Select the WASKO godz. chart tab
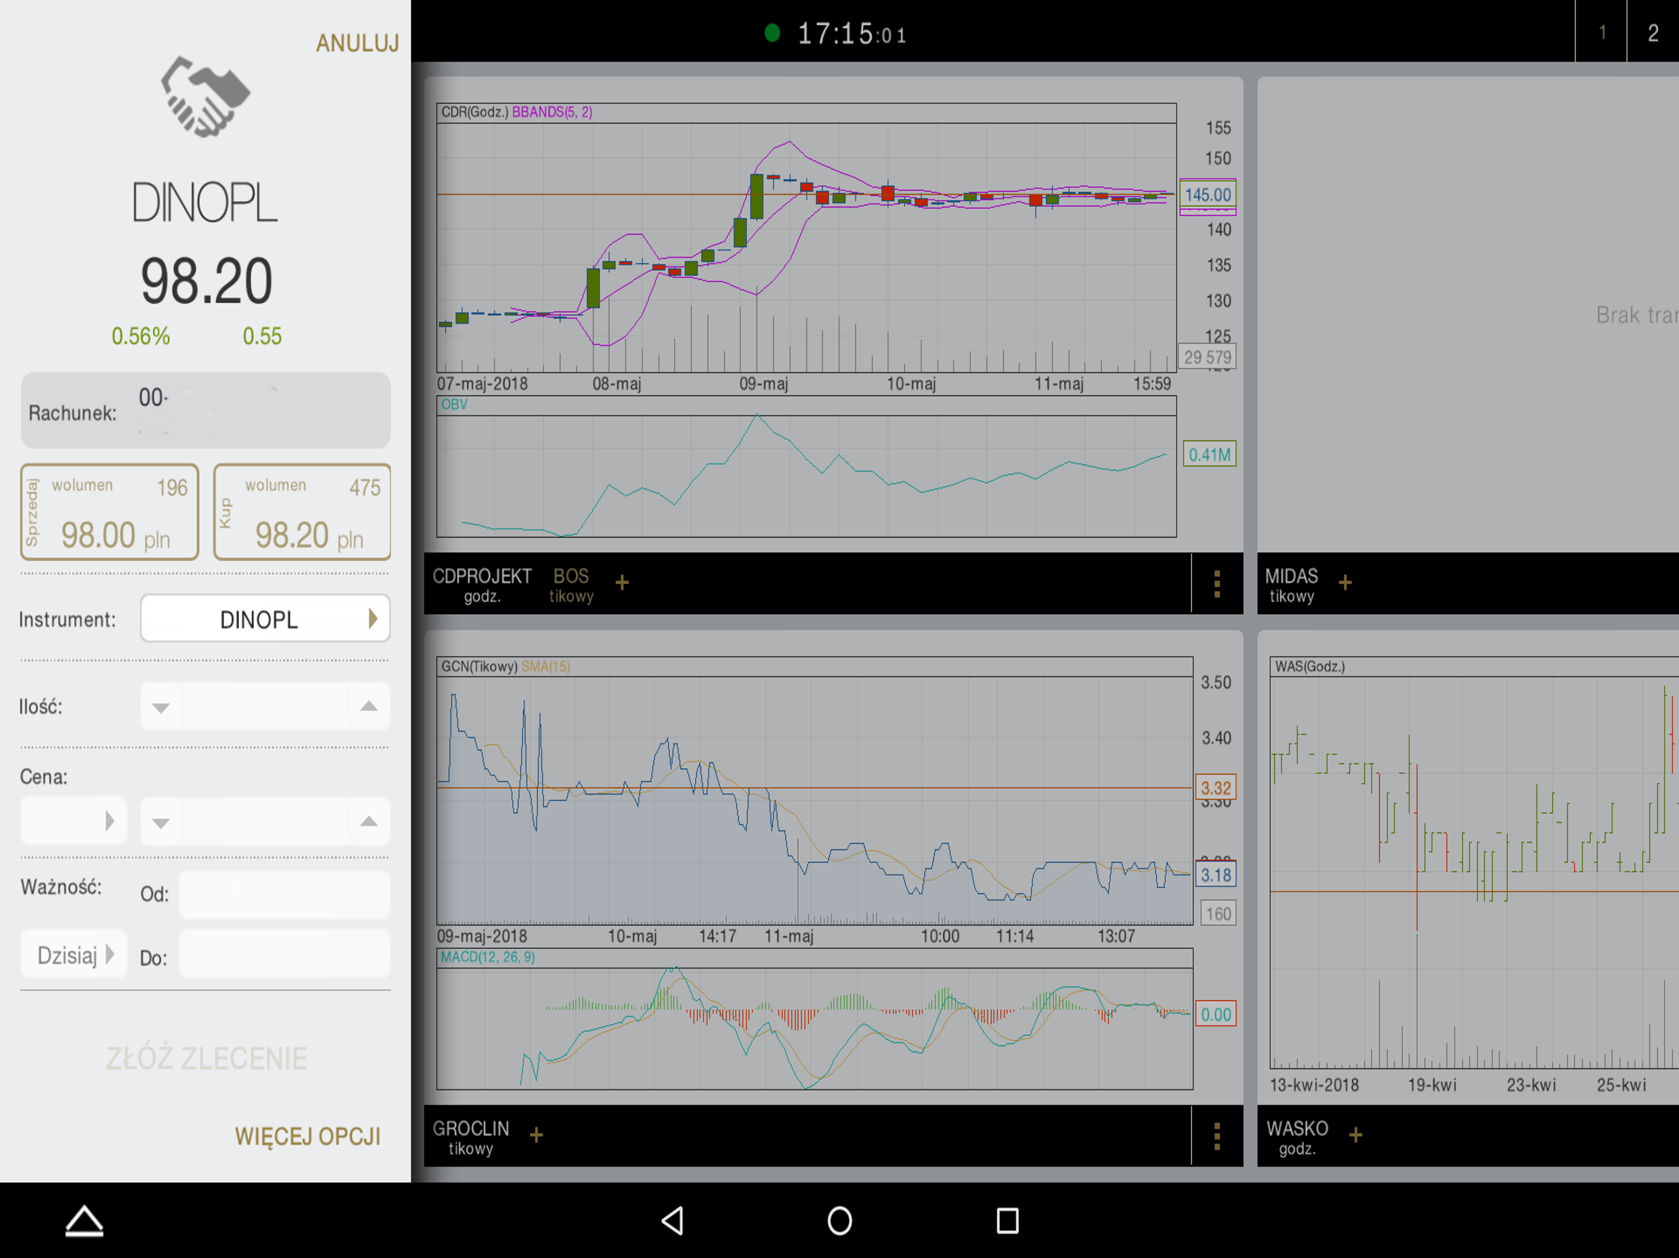The width and height of the screenshot is (1679, 1258). [1297, 1136]
